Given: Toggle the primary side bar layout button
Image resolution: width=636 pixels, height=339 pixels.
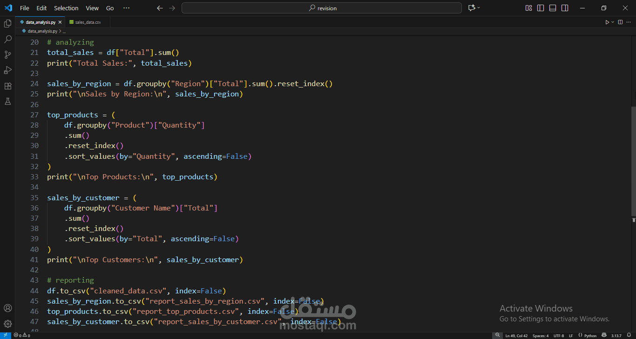Looking at the screenshot, I should pos(541,8).
